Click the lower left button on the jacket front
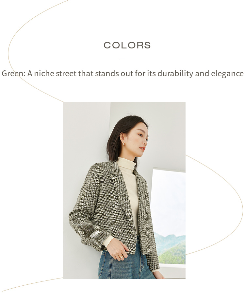 (120, 231)
